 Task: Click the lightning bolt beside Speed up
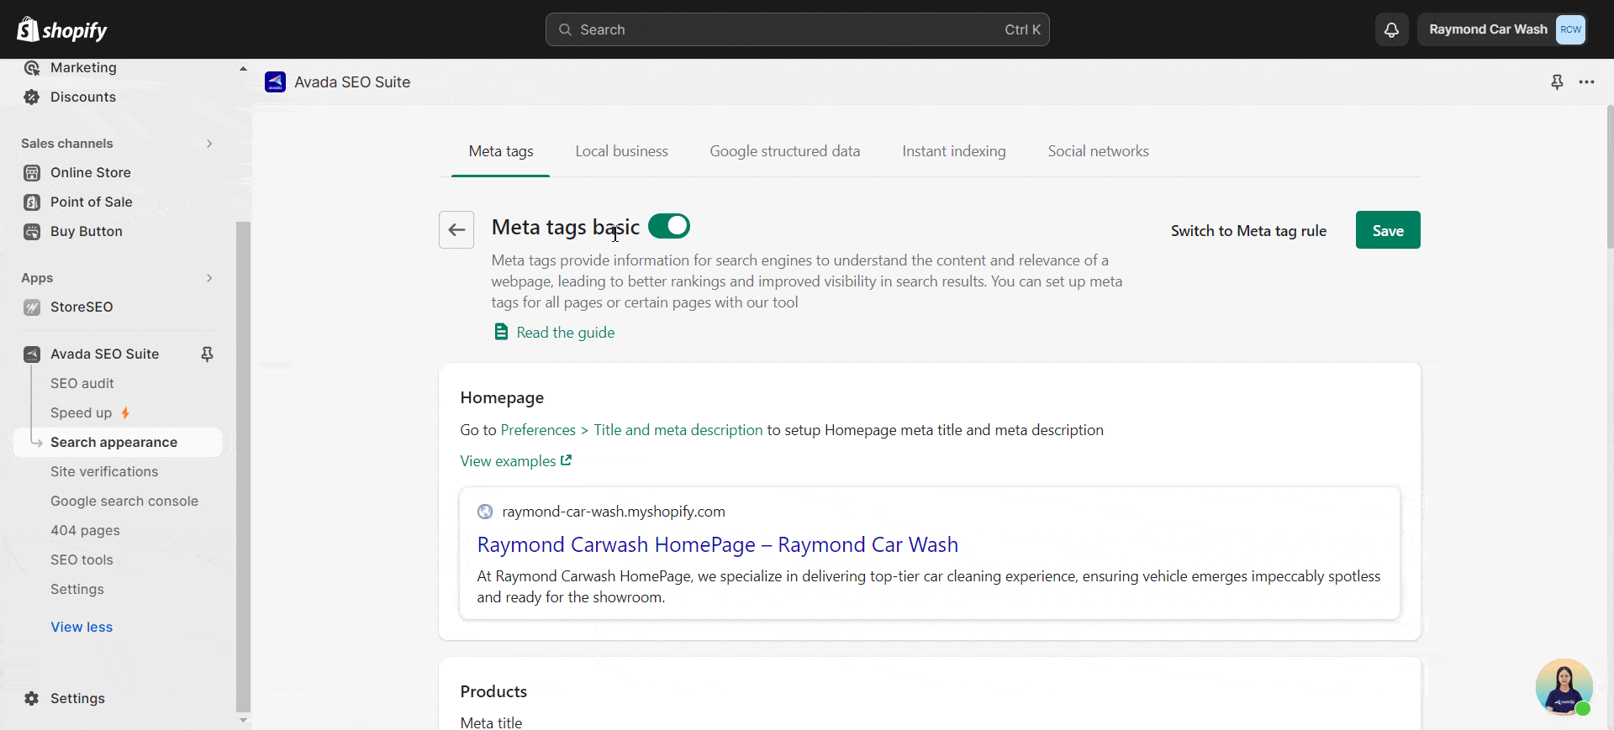[x=125, y=412]
